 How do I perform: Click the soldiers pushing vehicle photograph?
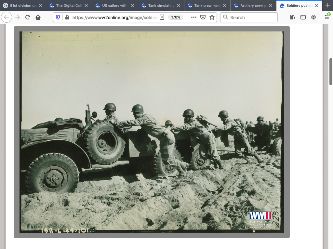click(152, 132)
